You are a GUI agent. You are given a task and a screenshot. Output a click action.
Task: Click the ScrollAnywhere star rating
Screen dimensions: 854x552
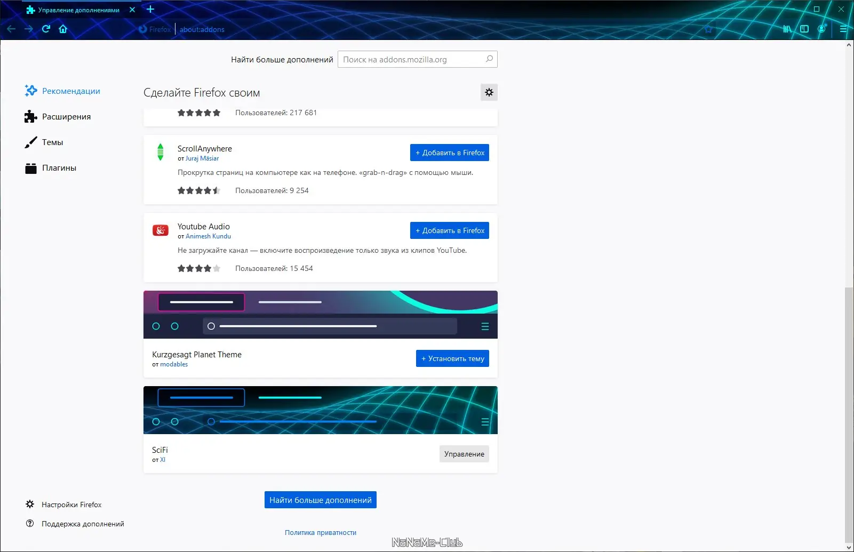pos(199,190)
